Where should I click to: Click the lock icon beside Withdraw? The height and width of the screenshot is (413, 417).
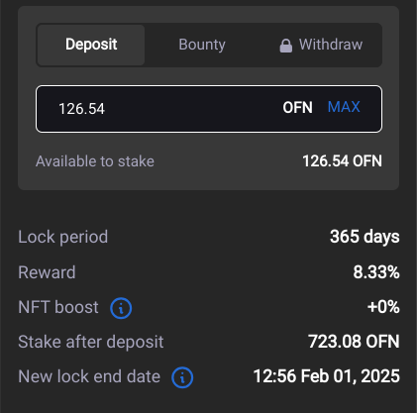click(286, 46)
